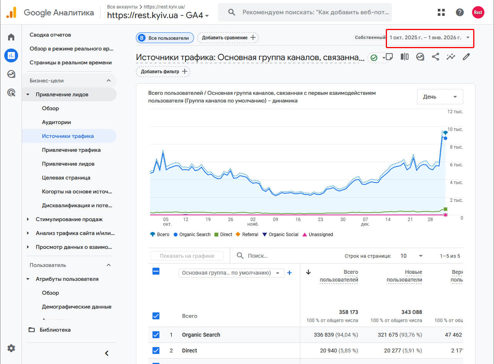Screen dimensions: 494x364
Task: Open Демографические данные report
Action: (77, 307)
